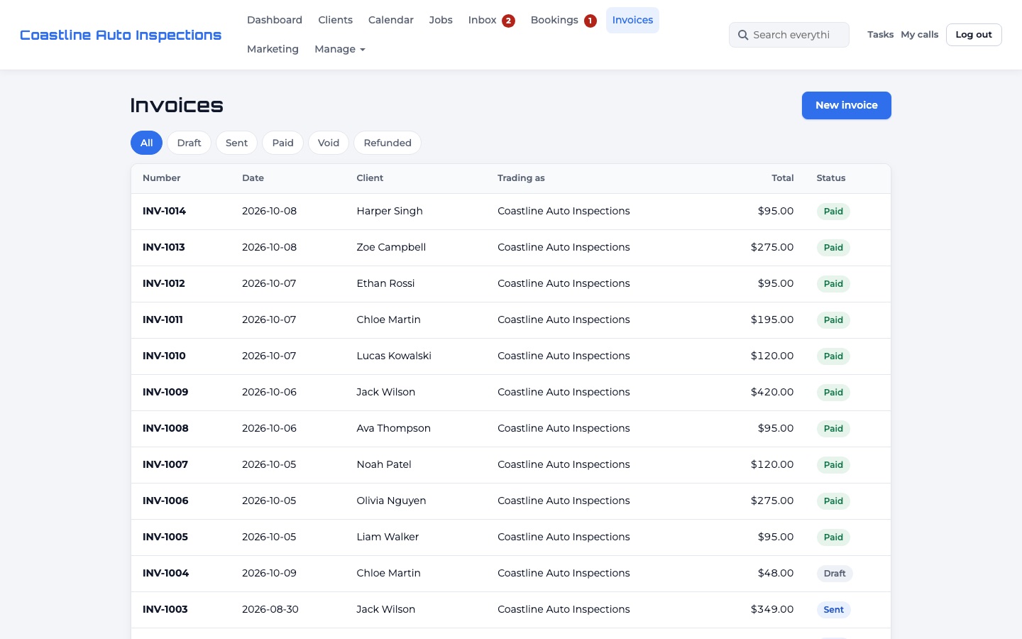Click the Sent status badge on INV-1003
Image resolution: width=1022 pixels, height=639 pixels.
833,610
